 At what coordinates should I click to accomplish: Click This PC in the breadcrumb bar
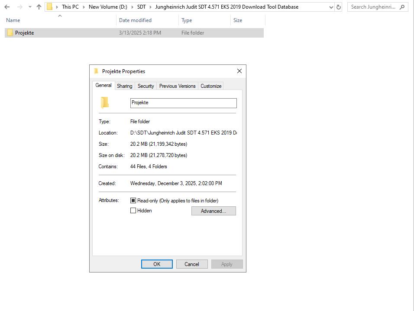pos(70,6)
